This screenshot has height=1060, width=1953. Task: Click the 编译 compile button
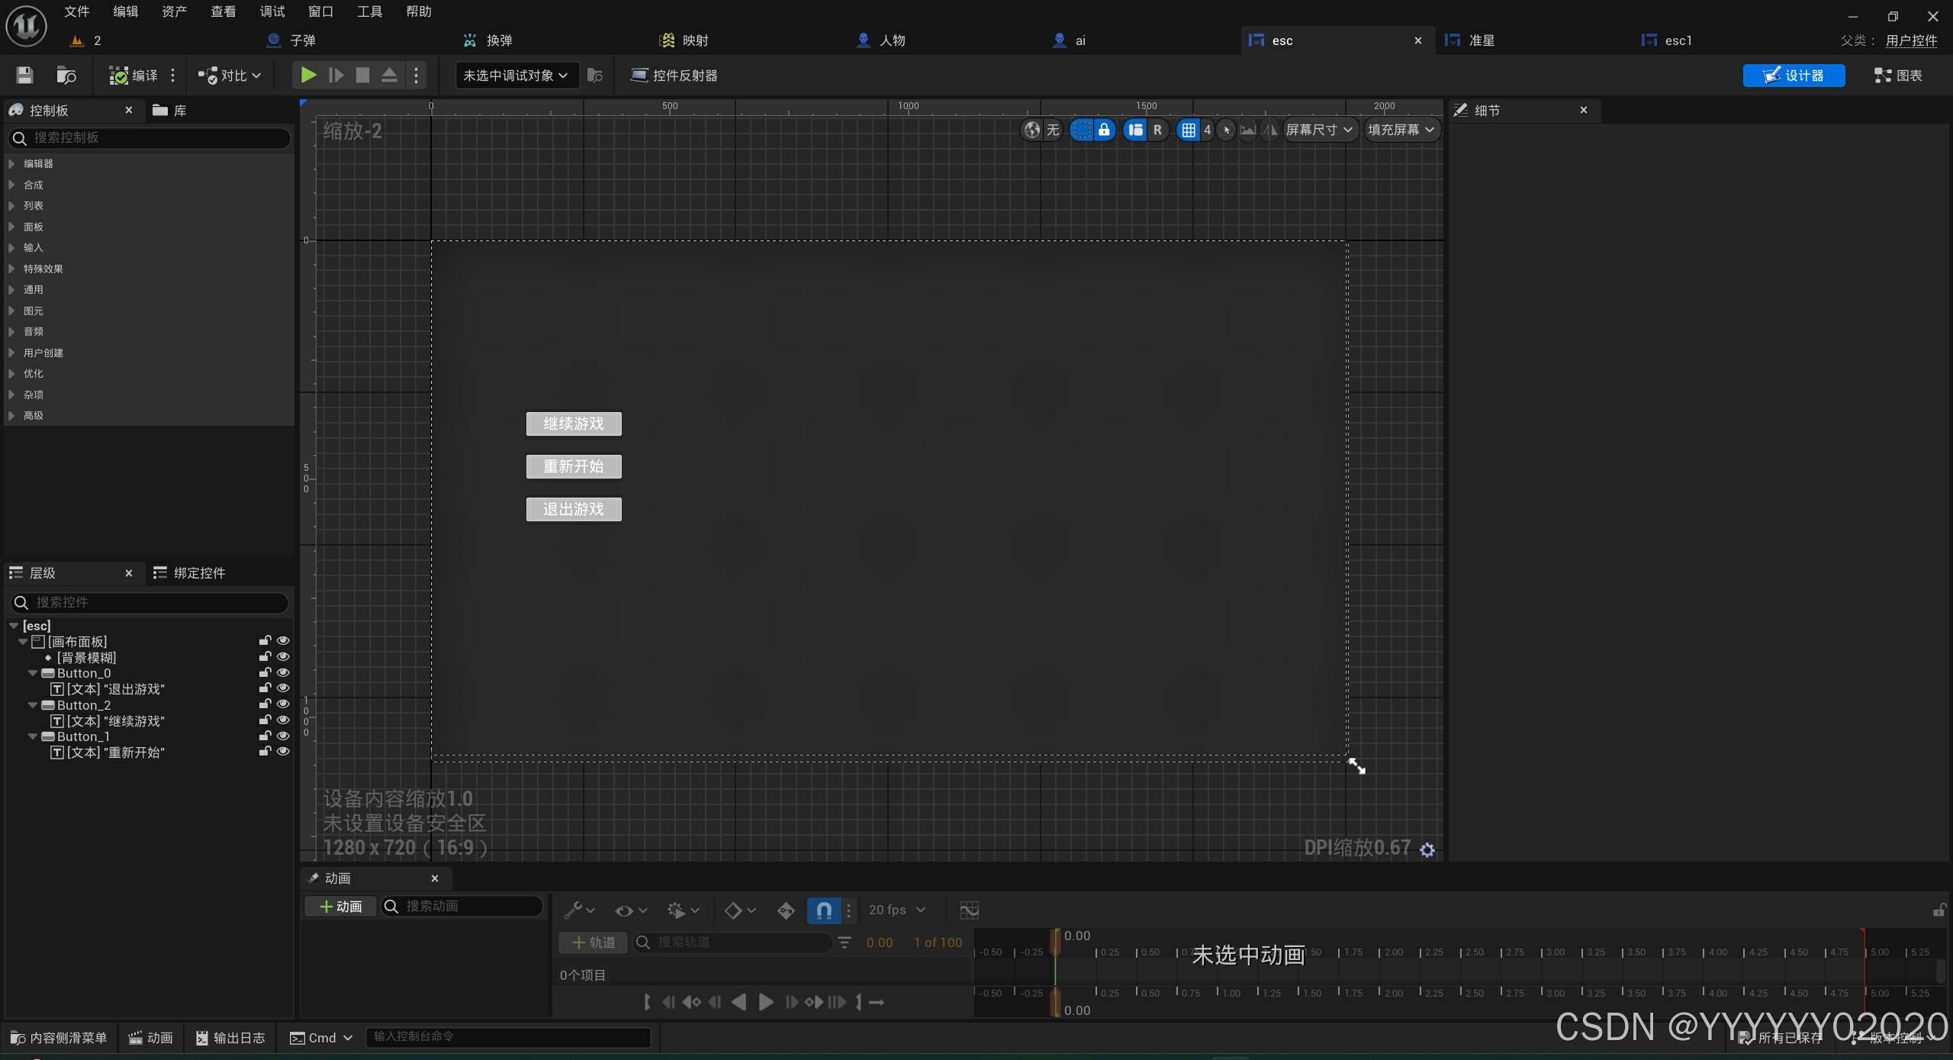click(134, 76)
